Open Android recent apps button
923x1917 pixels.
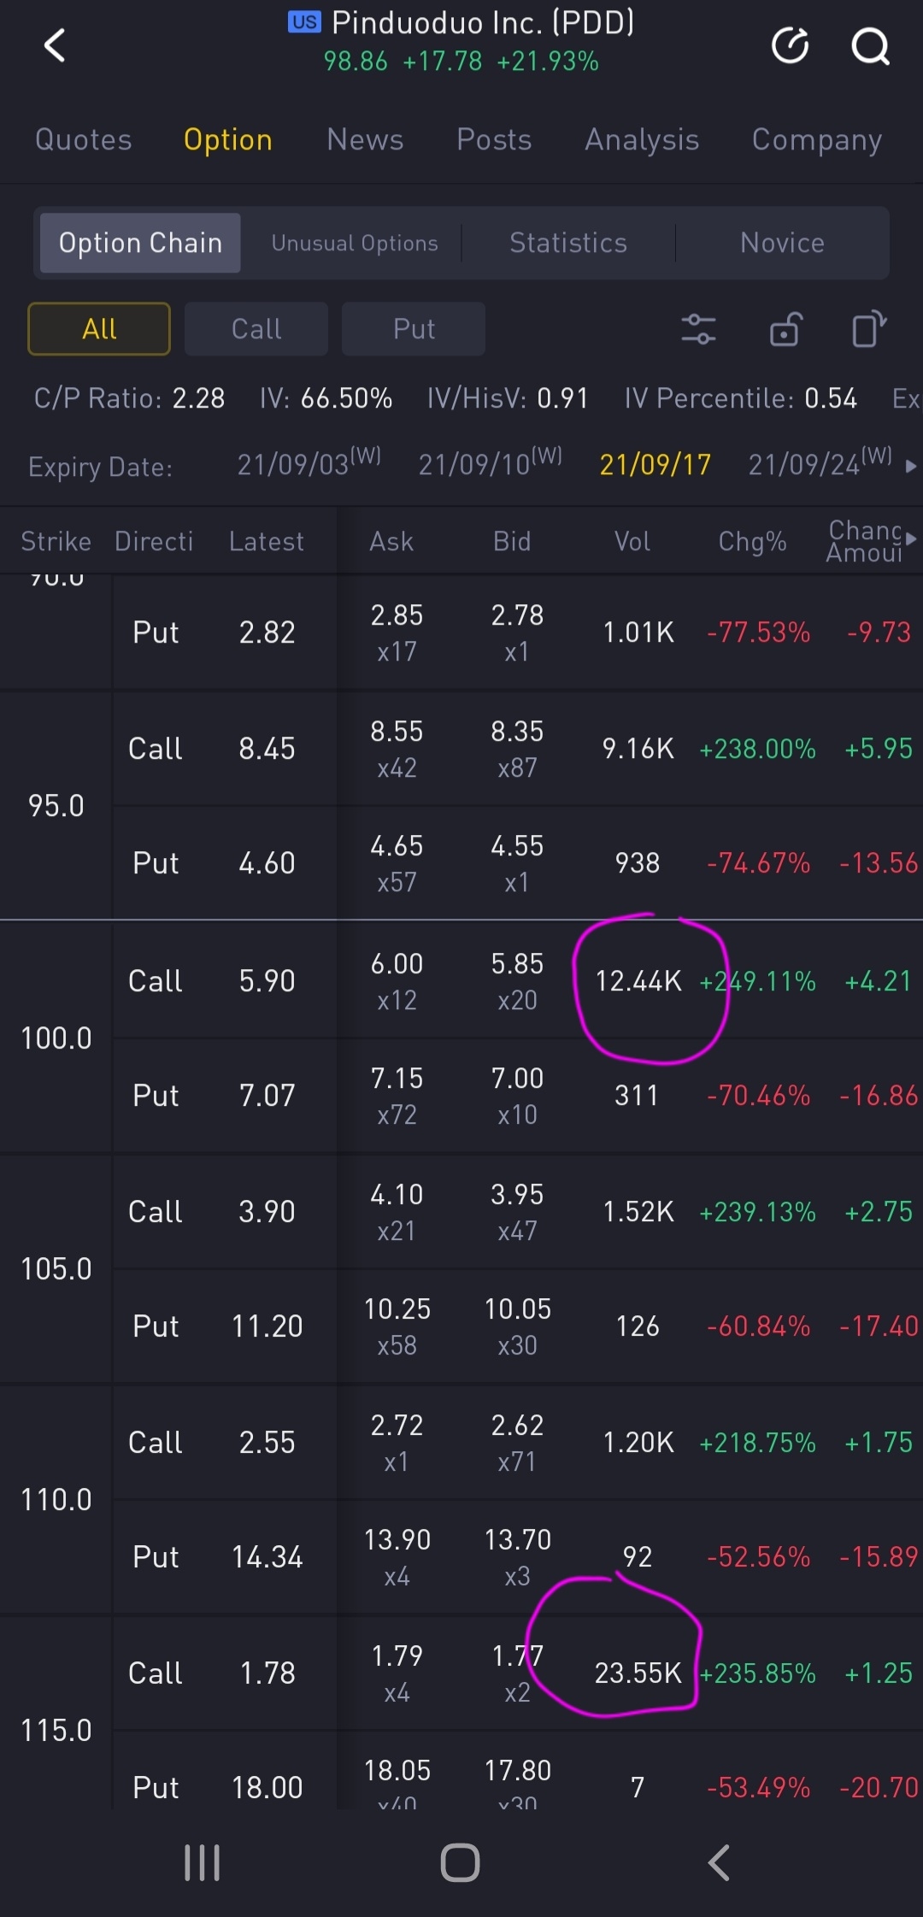[x=203, y=1862]
